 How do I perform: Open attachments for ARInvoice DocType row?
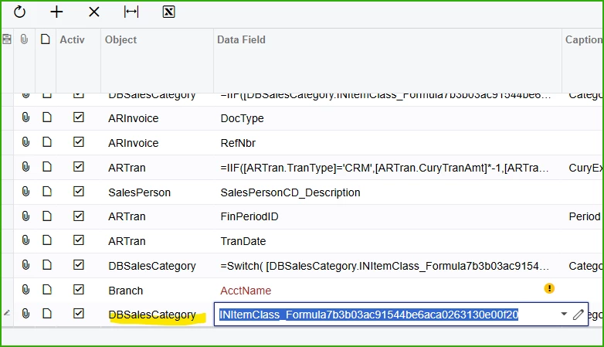coord(25,117)
